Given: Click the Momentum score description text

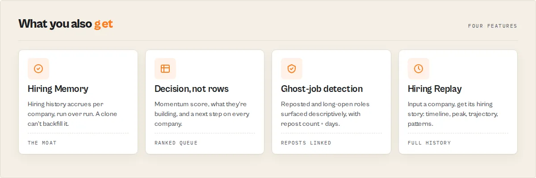Looking at the screenshot, I should [x=202, y=114].
